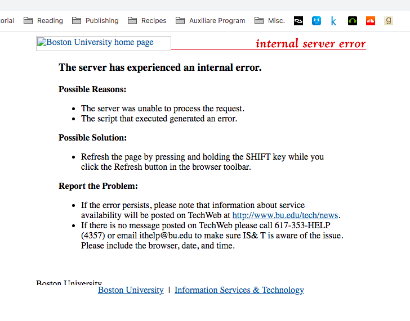Screen dimensions: 410x321
Task: Open the Reading bookmarks folder
Action: [x=43, y=21]
